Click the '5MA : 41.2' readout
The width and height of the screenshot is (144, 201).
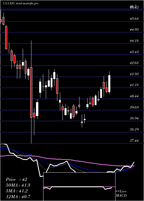click(x=16, y=191)
